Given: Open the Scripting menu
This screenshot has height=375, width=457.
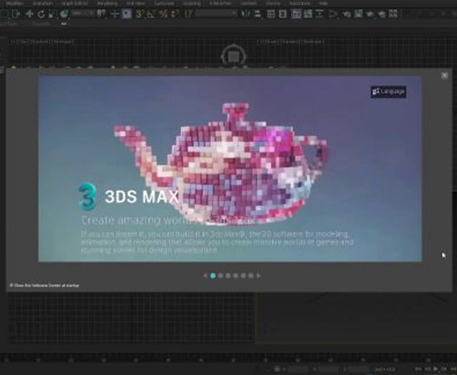Looking at the screenshot, I should coord(192,3).
